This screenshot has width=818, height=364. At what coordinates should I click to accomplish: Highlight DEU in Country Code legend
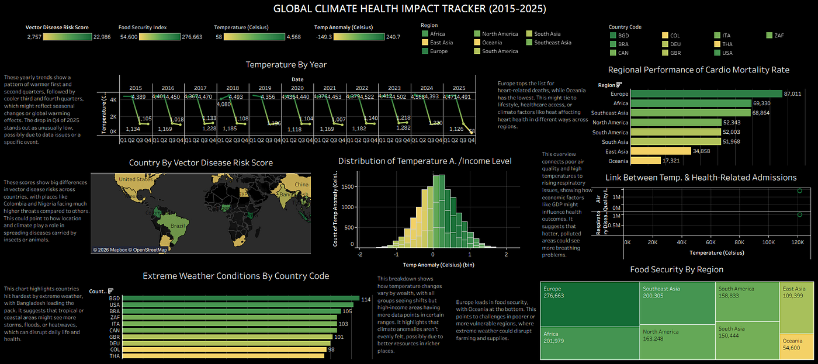[664, 44]
